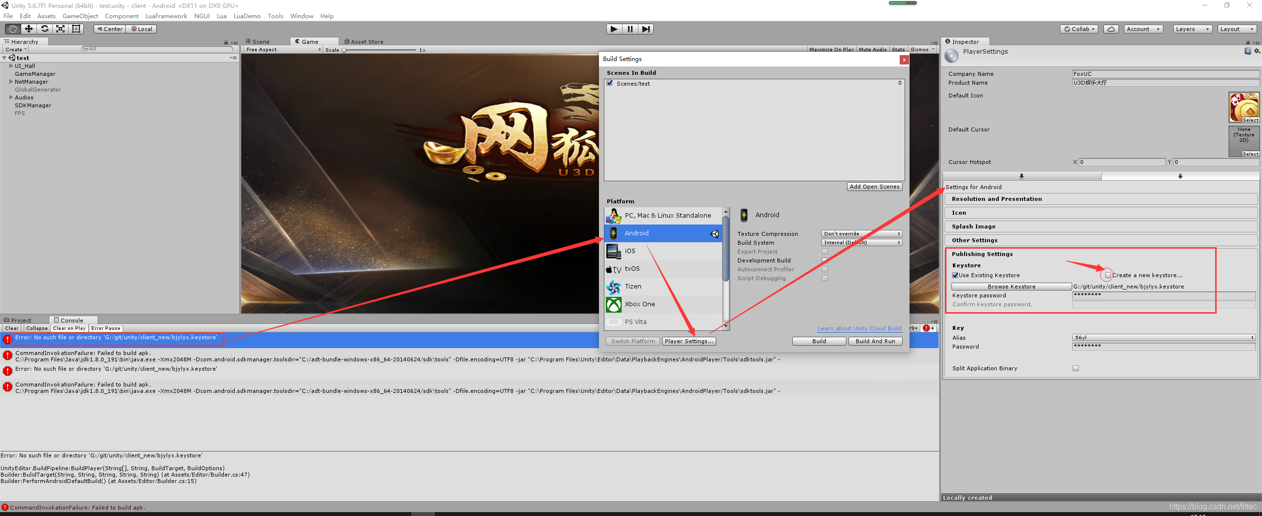Switch to the Asset Store tab

(364, 42)
